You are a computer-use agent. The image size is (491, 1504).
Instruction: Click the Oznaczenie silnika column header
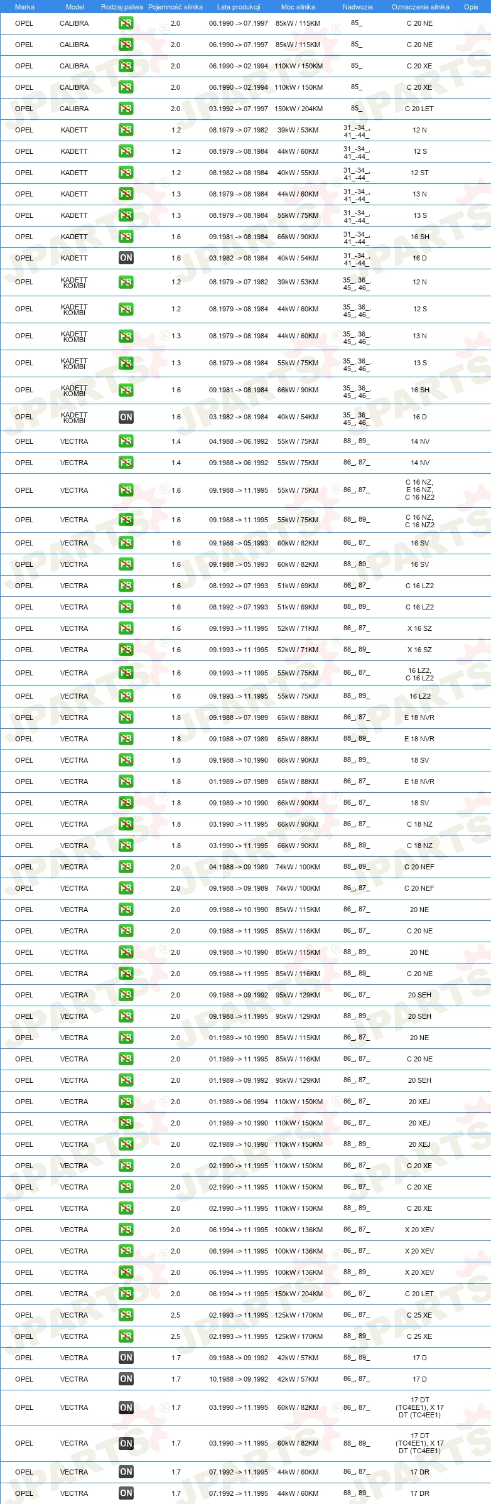click(420, 7)
